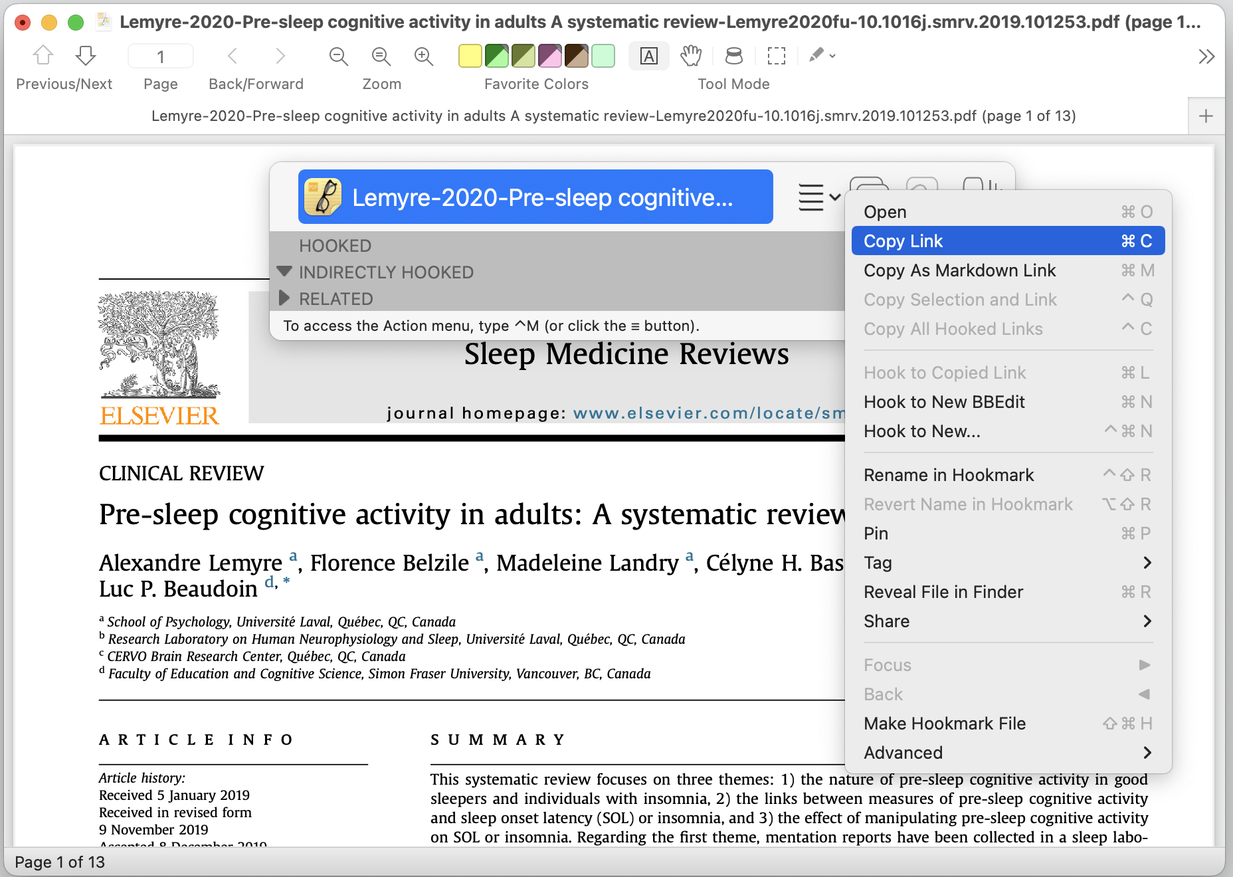This screenshot has height=877, width=1233.
Task: Select the document tab title
Action: pyautogui.click(x=613, y=116)
